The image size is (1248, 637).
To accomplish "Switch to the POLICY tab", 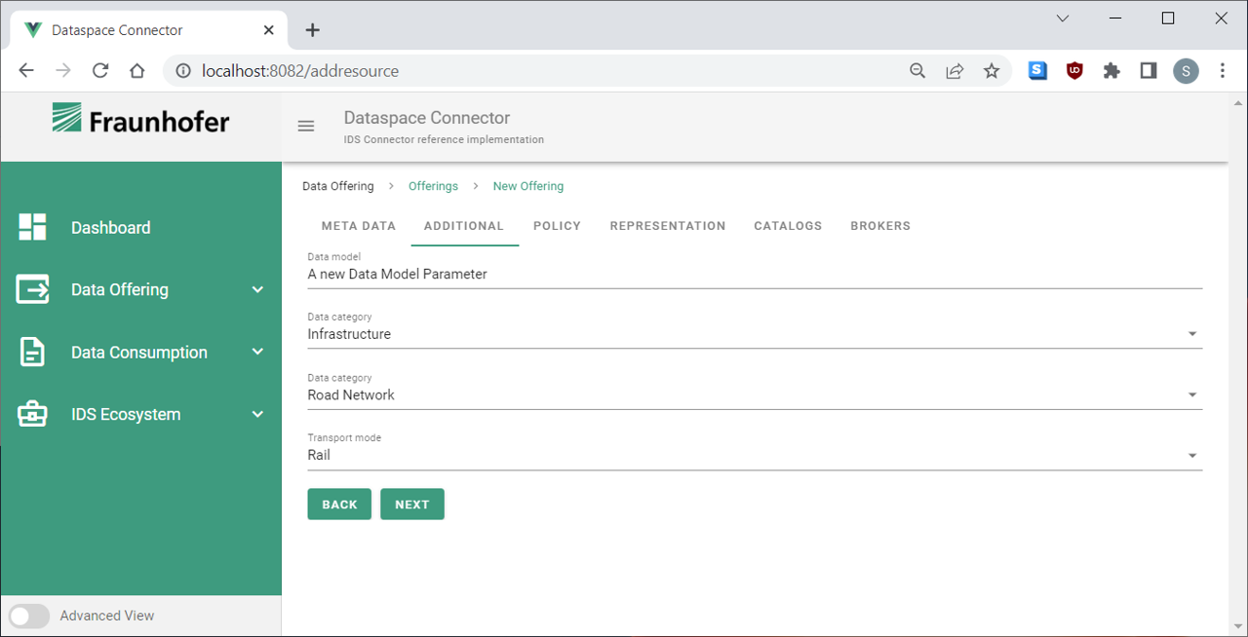I will tap(557, 226).
